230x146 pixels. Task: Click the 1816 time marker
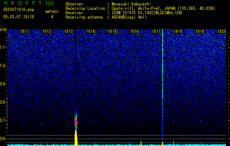coord(134,31)
